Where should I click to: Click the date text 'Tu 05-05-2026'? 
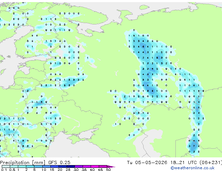[147, 163]
